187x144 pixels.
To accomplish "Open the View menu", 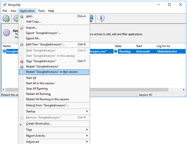I will [x=13, y=11].
